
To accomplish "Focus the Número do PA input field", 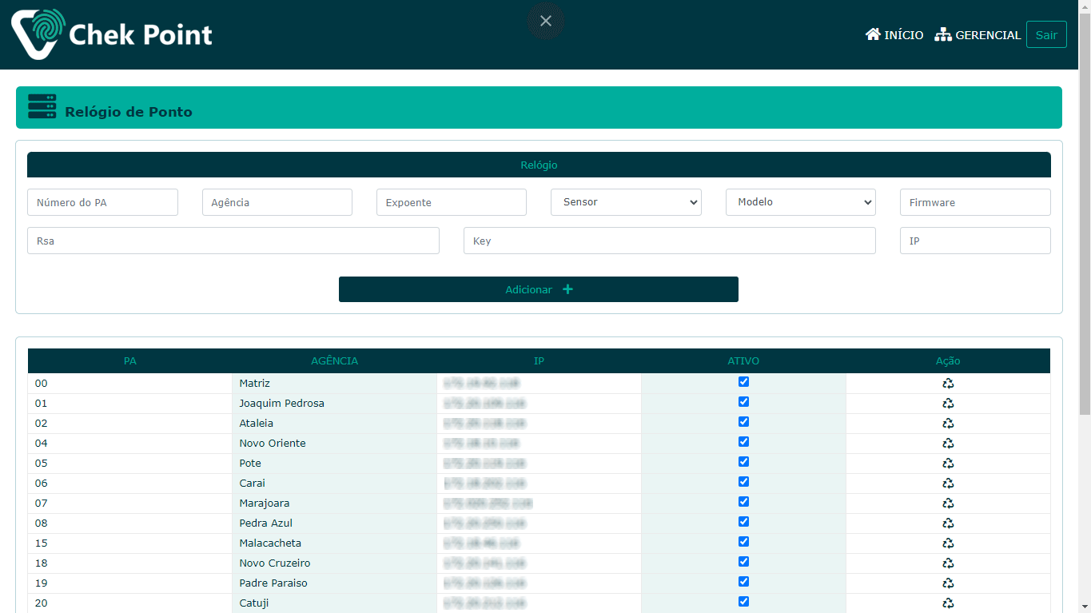I will click(102, 203).
